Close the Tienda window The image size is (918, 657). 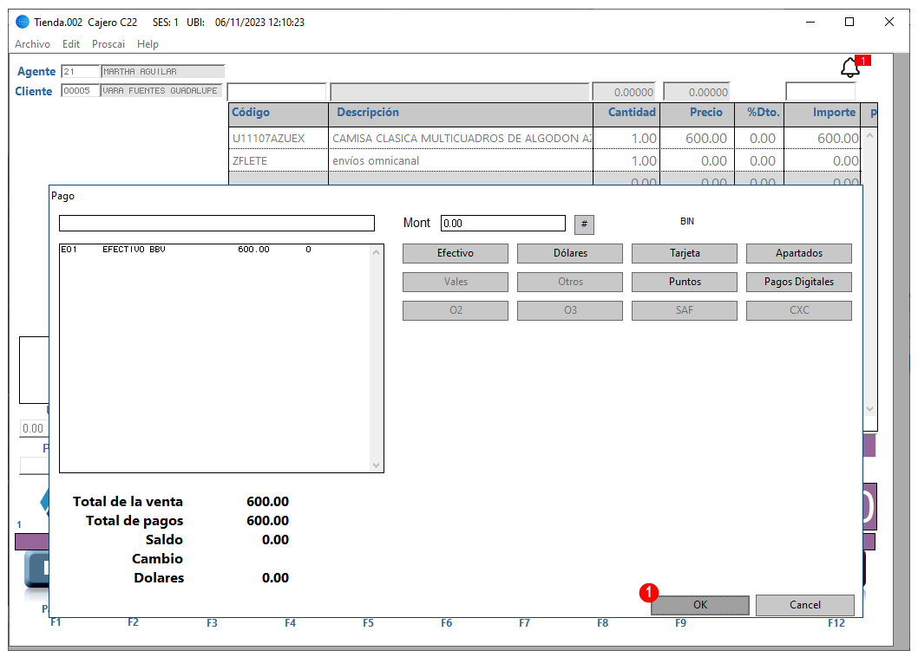[x=888, y=23]
